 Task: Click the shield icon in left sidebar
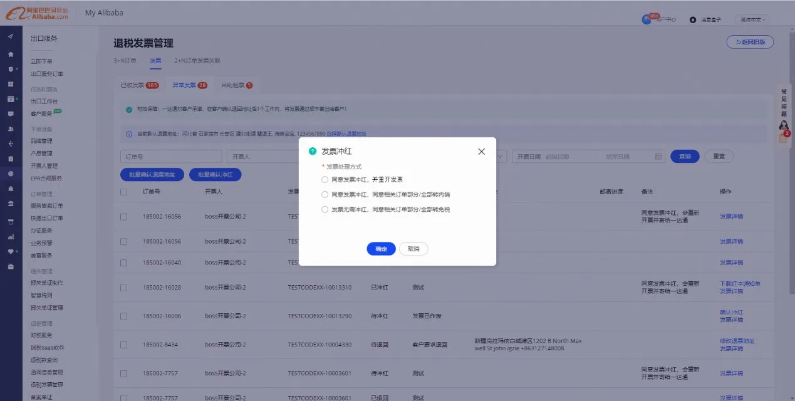[11, 69]
